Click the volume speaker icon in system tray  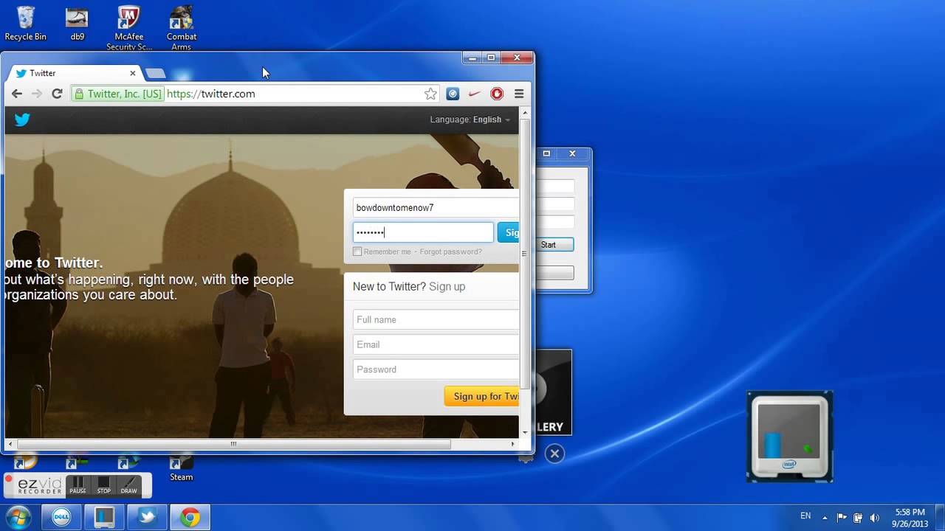click(875, 518)
